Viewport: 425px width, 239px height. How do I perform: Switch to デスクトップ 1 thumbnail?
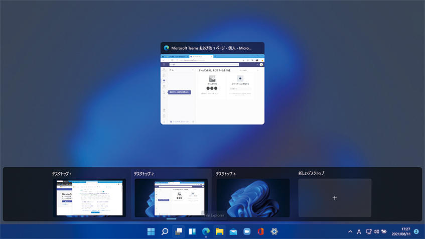(x=89, y=197)
